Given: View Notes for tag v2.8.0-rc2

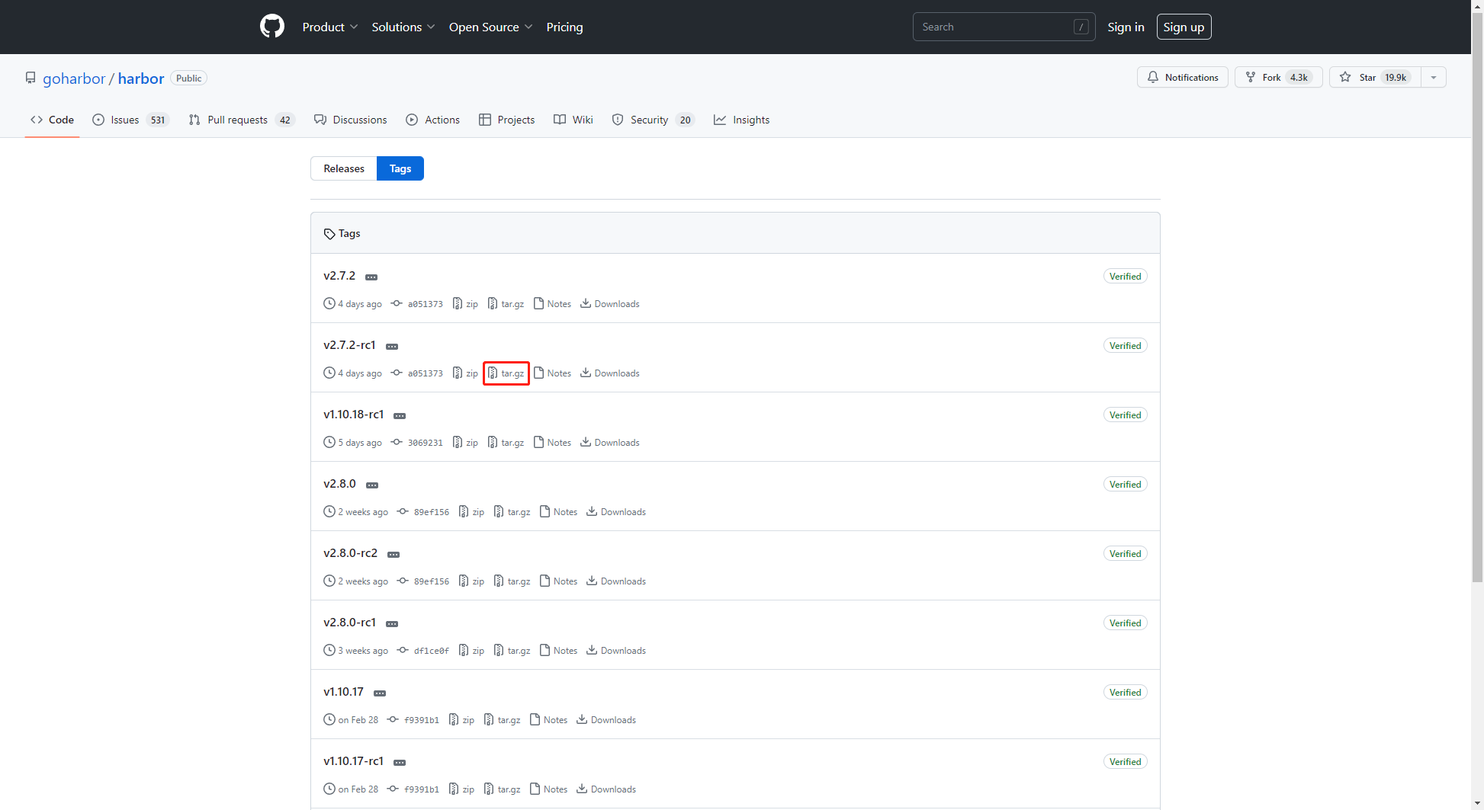Looking at the screenshot, I should (x=559, y=581).
